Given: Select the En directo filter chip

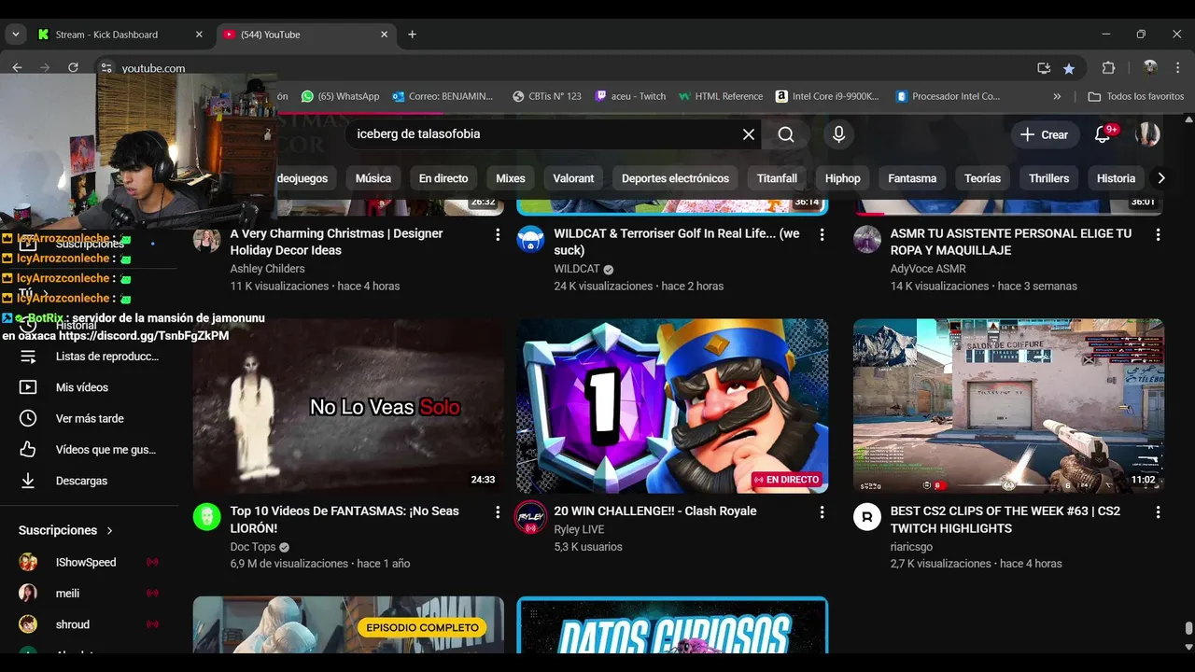Looking at the screenshot, I should (x=443, y=178).
